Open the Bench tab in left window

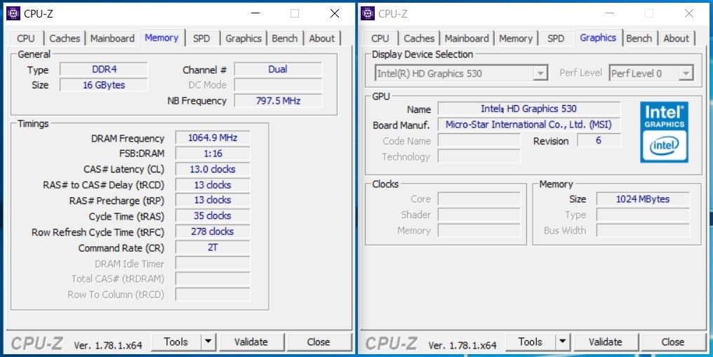(x=285, y=39)
